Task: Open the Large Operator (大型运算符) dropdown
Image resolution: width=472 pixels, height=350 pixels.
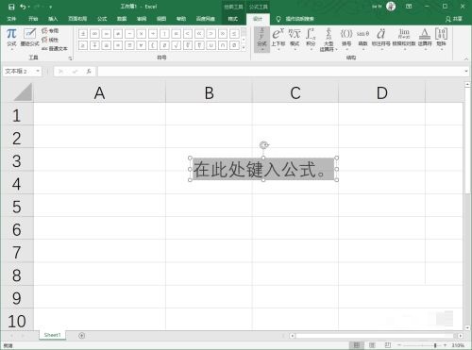Action: (x=329, y=40)
